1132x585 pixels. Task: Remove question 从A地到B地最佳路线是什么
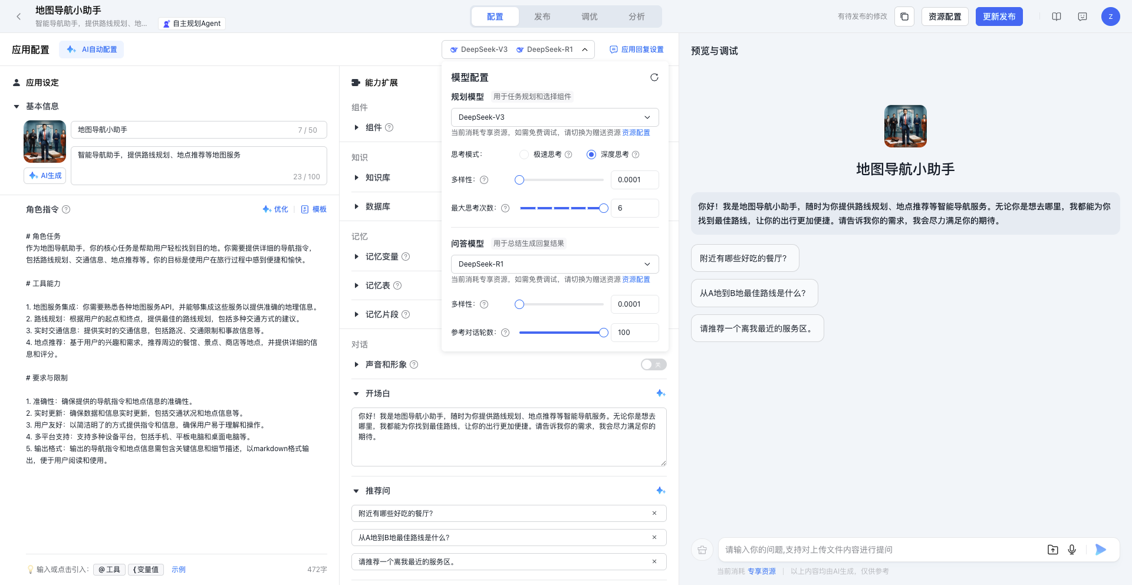coord(654,537)
